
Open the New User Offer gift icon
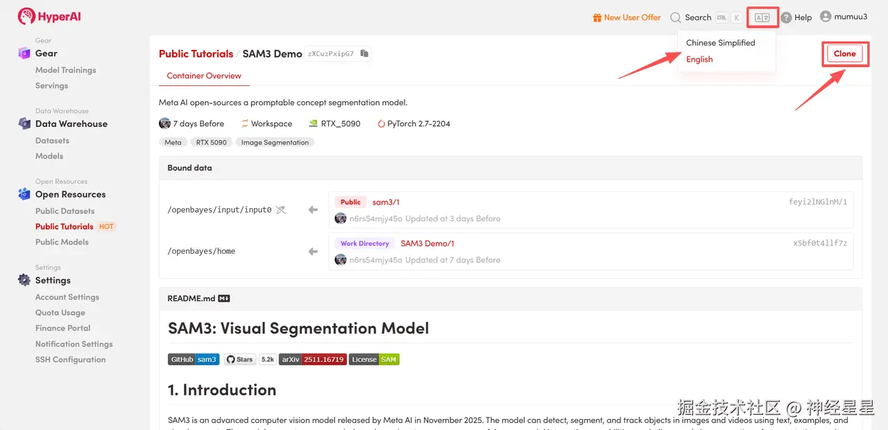point(597,17)
